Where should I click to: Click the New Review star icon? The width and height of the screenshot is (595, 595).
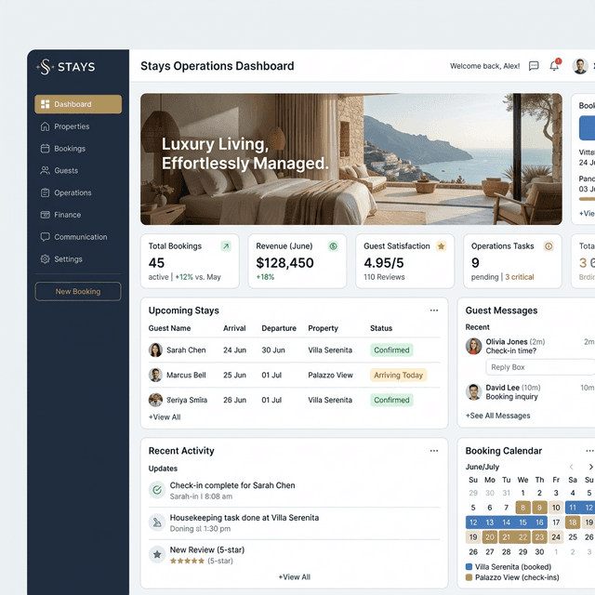157,555
